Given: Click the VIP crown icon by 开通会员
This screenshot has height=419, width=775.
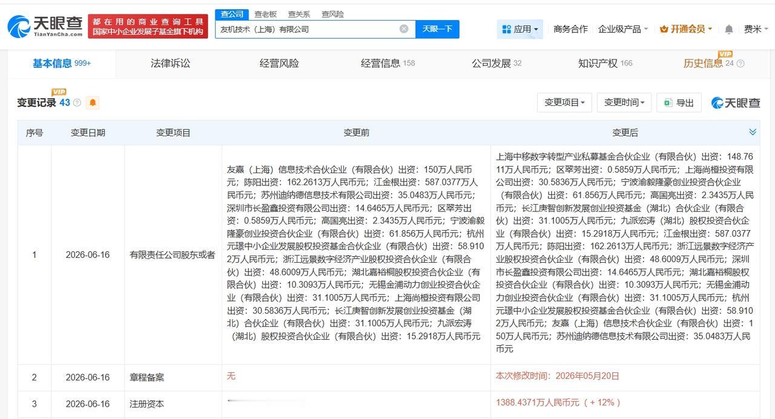Looking at the screenshot, I should (664, 29).
